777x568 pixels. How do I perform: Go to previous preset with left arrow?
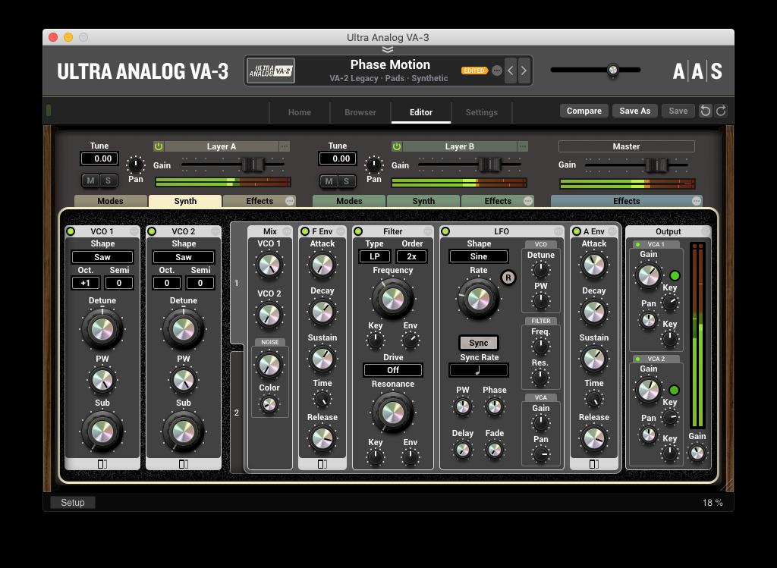511,71
